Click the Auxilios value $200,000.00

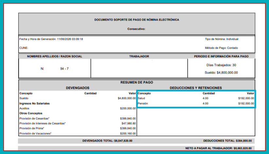128,108
